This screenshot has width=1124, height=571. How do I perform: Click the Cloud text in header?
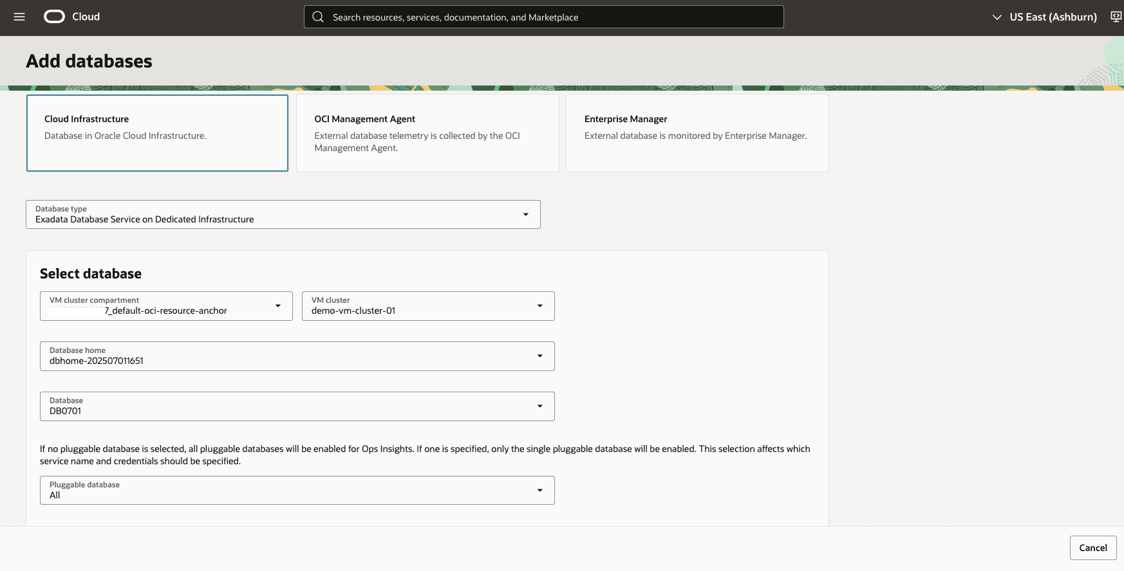86,17
